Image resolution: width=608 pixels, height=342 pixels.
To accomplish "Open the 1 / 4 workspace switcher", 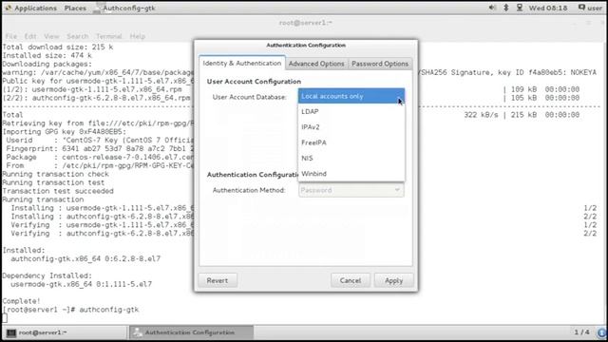I will [x=581, y=332].
